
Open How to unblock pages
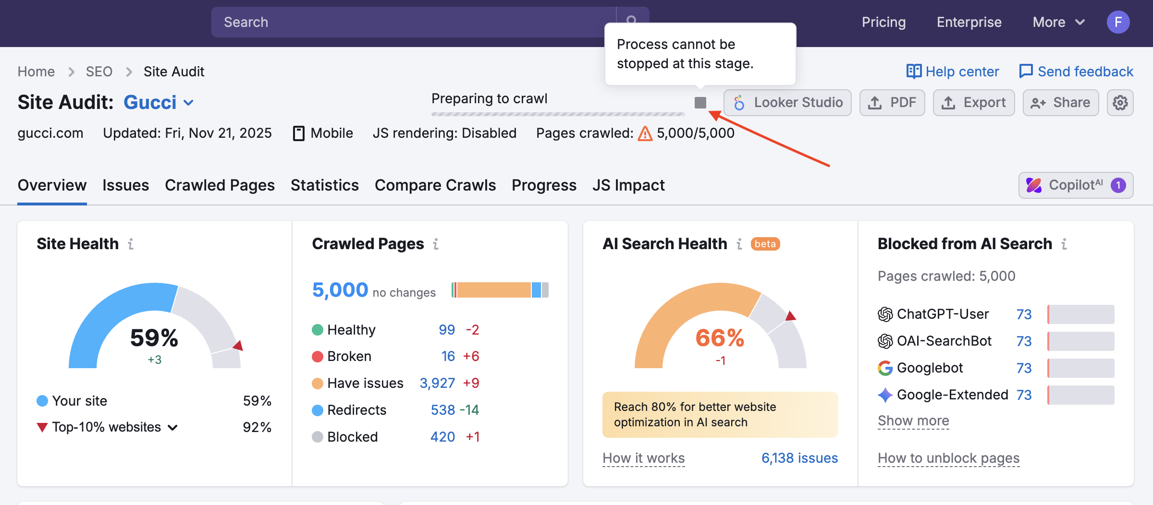tap(948, 458)
